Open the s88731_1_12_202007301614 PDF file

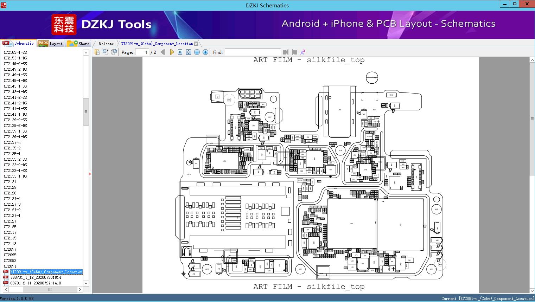36,277
